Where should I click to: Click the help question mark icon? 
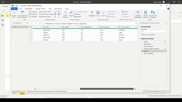tap(168, 9)
